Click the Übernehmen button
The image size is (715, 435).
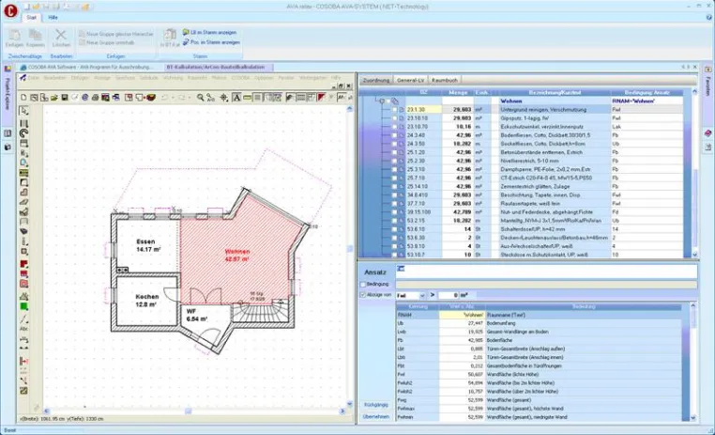[376, 417]
